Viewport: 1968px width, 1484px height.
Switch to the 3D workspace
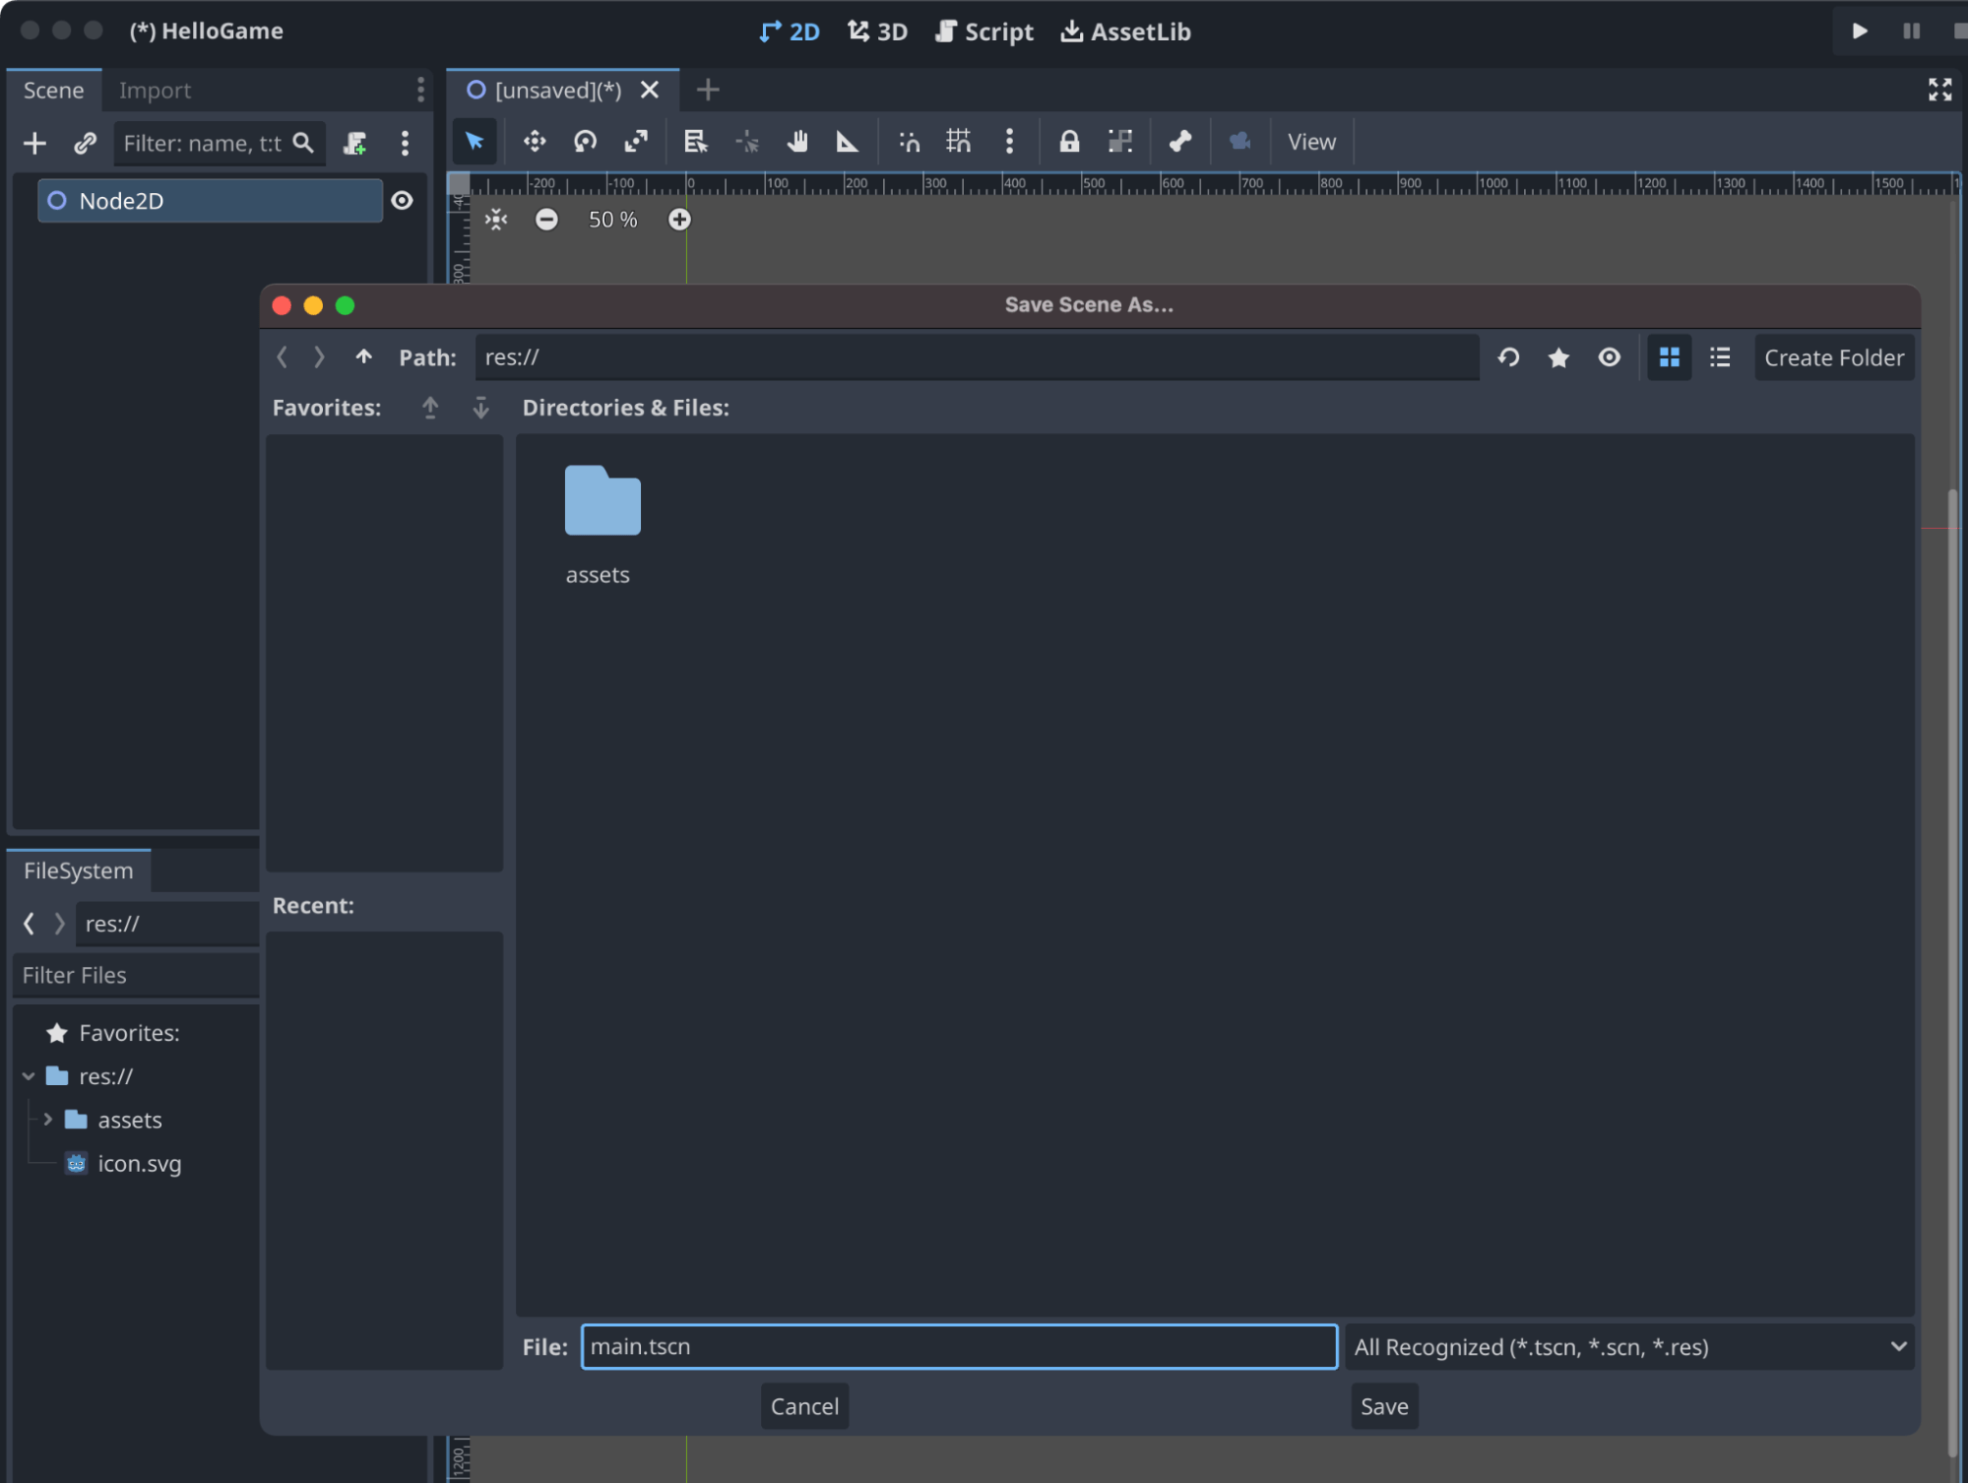(877, 31)
